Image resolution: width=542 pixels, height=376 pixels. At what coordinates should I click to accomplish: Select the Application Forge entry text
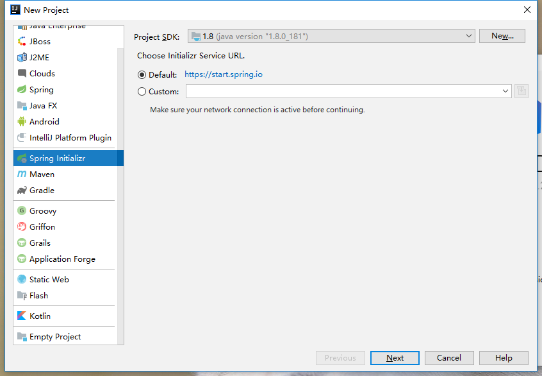click(x=62, y=259)
